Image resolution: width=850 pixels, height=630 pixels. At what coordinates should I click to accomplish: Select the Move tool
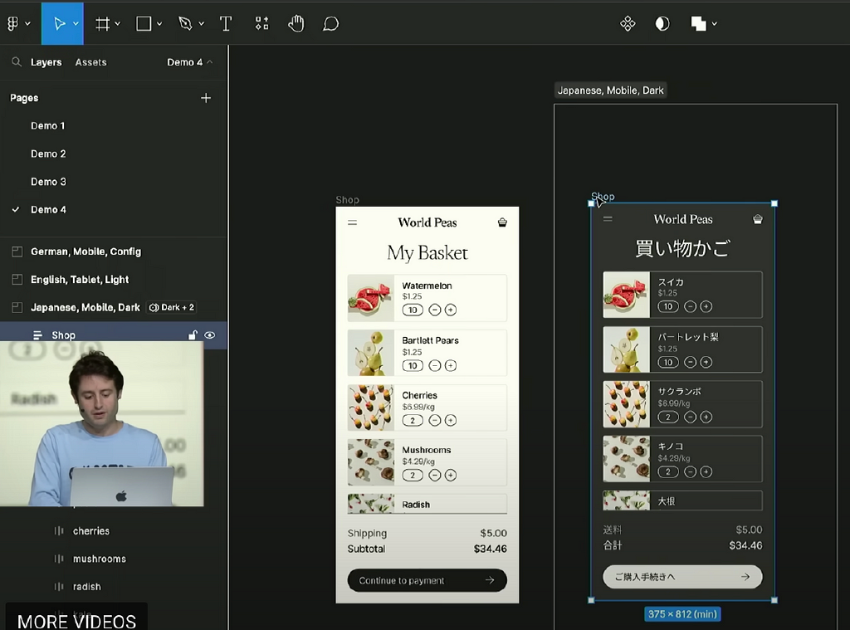pos(59,24)
